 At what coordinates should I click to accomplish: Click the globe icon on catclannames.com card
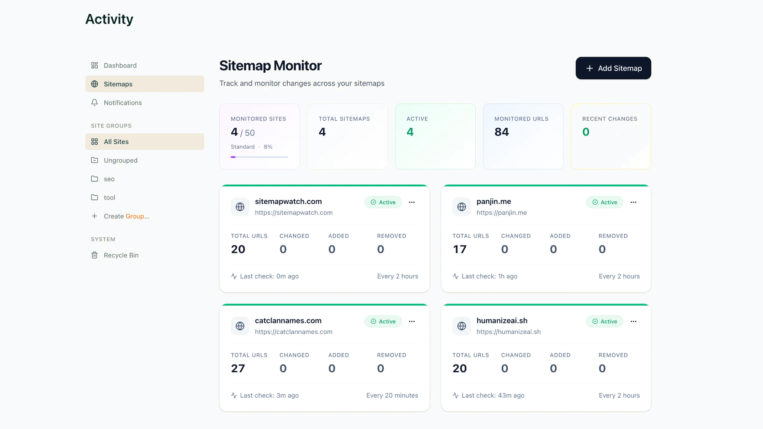click(x=240, y=326)
